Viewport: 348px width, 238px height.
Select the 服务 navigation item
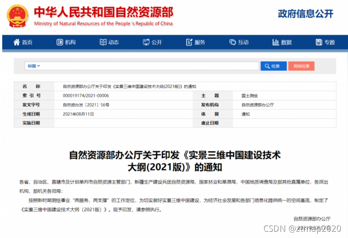196,42
